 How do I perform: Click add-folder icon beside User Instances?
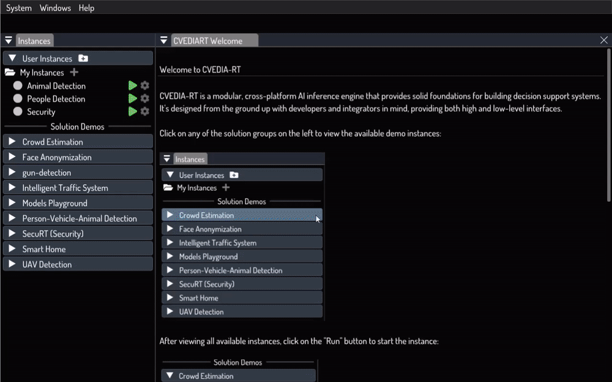[83, 59]
